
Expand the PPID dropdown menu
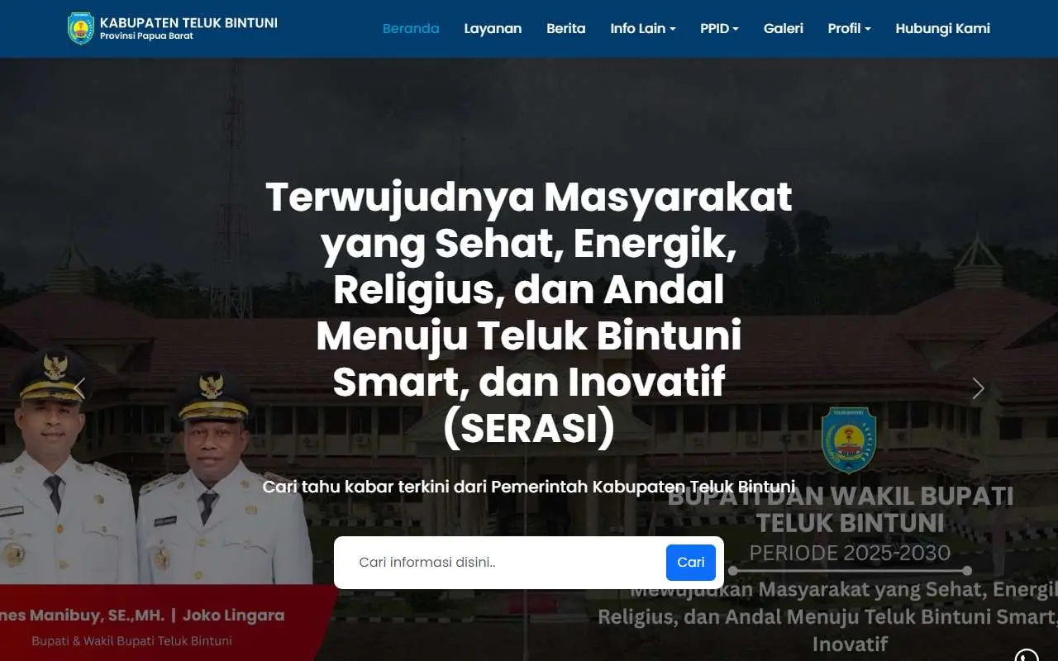pos(719,28)
